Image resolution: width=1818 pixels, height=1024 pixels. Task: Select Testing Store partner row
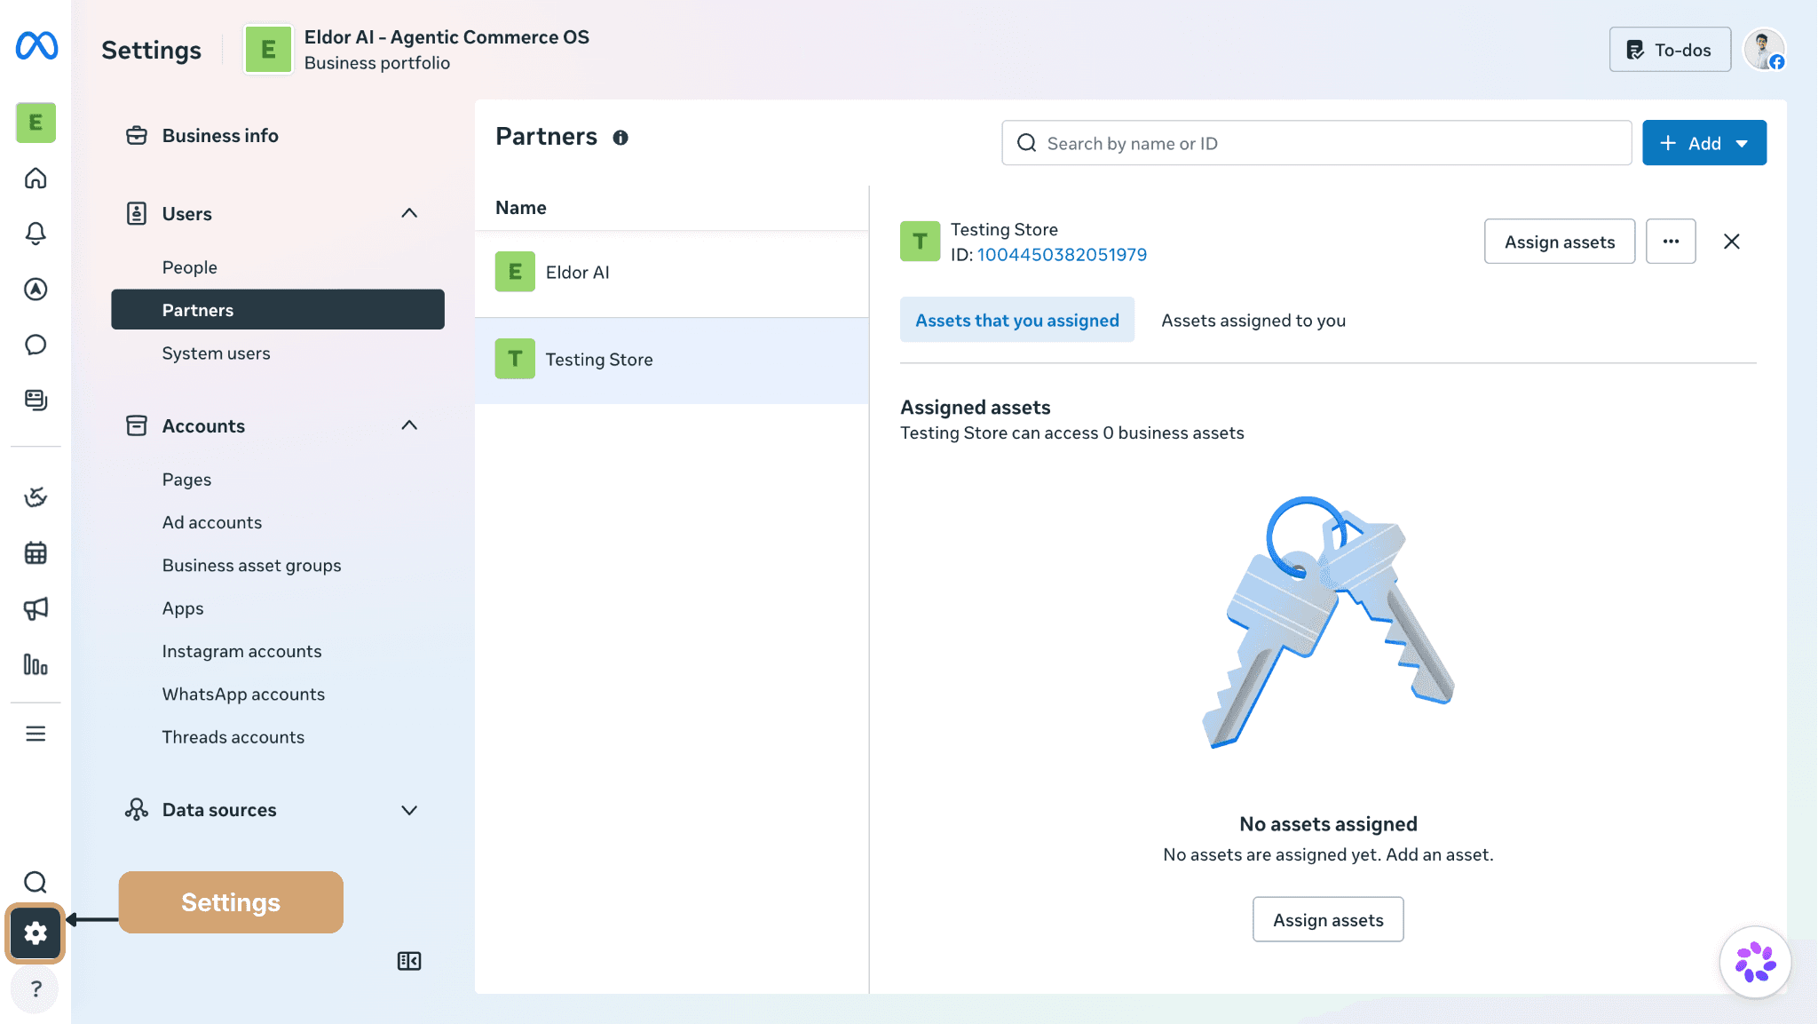coord(672,360)
